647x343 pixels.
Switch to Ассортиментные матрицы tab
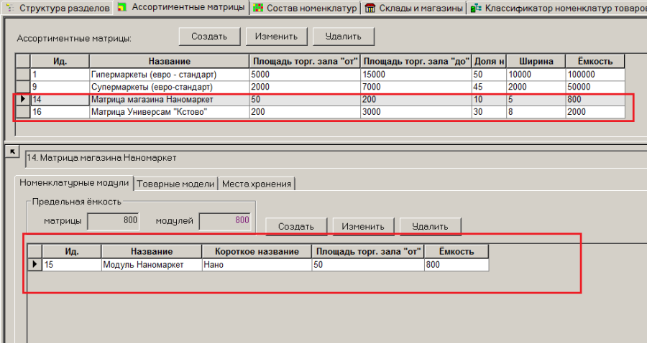(181, 7)
